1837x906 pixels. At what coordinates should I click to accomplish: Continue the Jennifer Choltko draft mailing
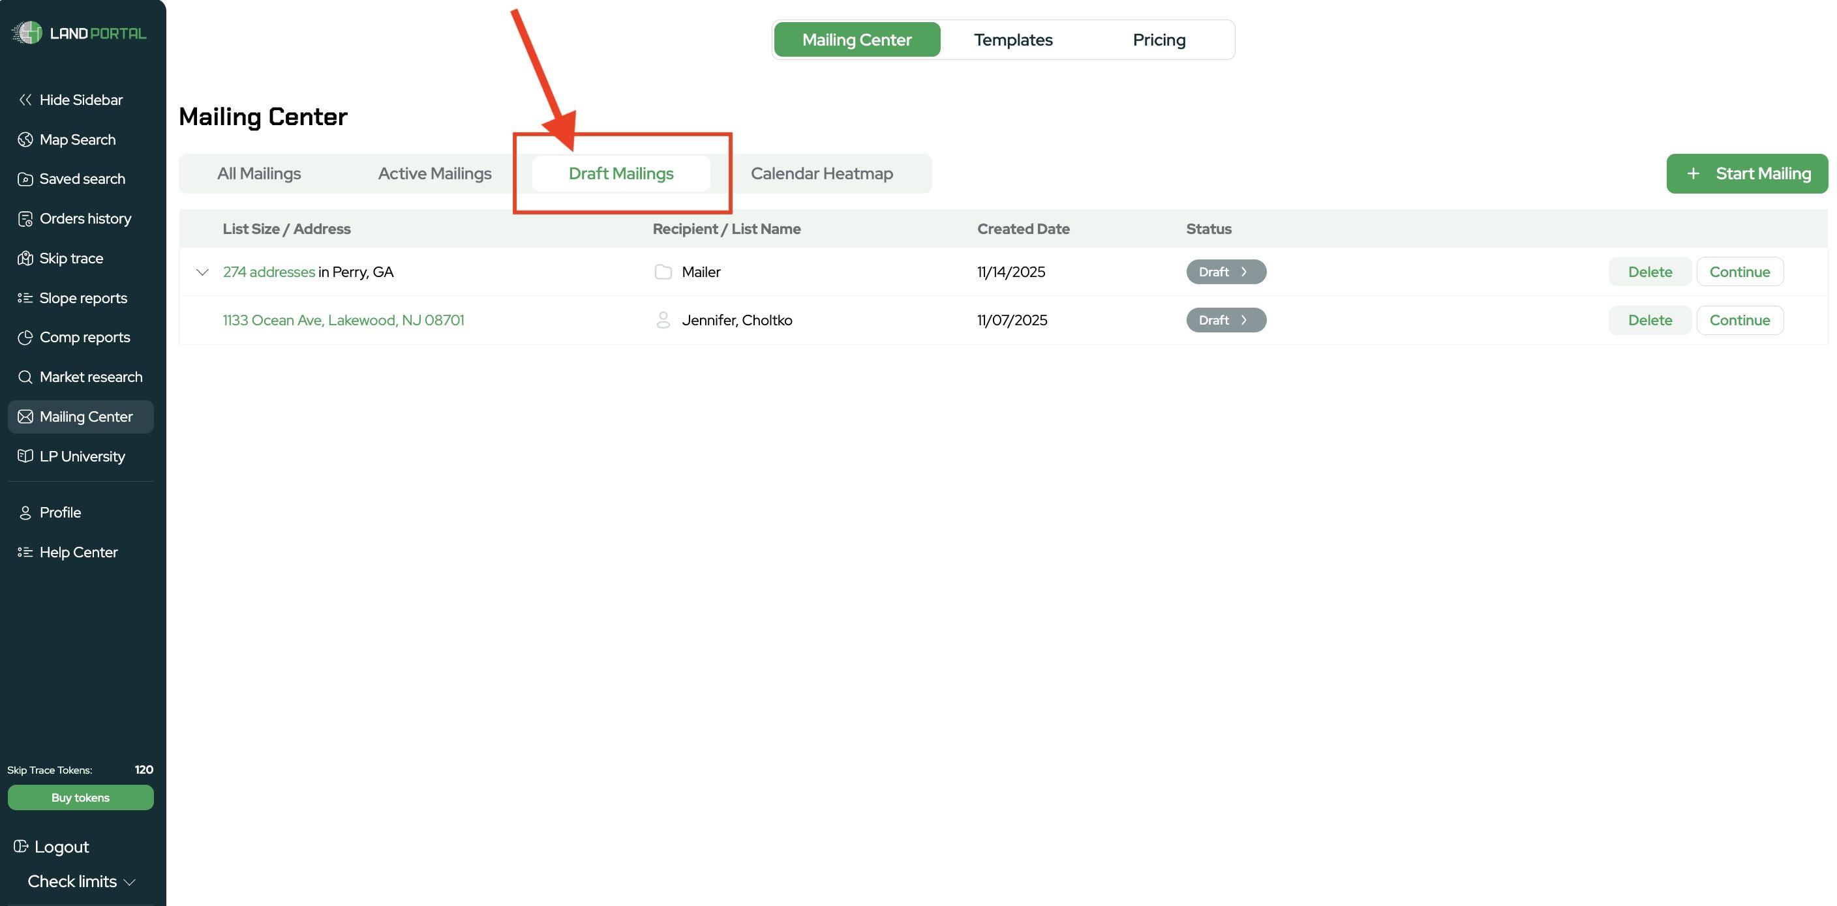click(1738, 320)
